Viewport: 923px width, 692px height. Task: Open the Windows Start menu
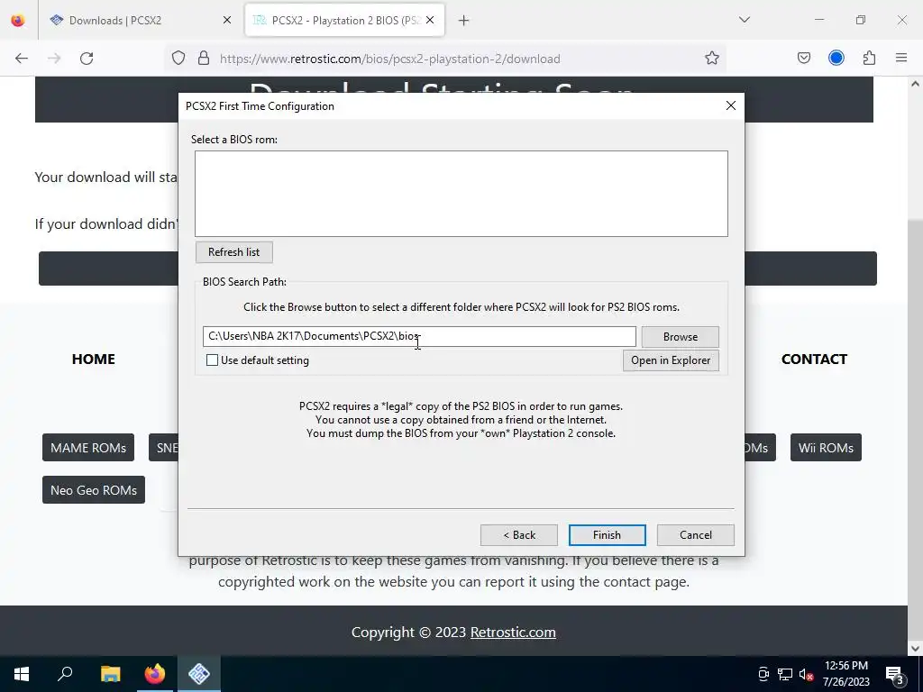click(22, 674)
